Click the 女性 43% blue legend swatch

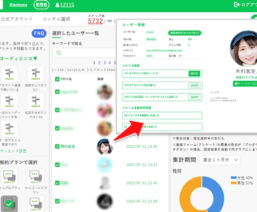point(234,177)
